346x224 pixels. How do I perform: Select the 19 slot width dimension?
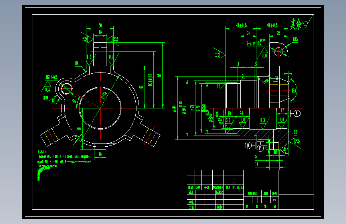pos(101,32)
